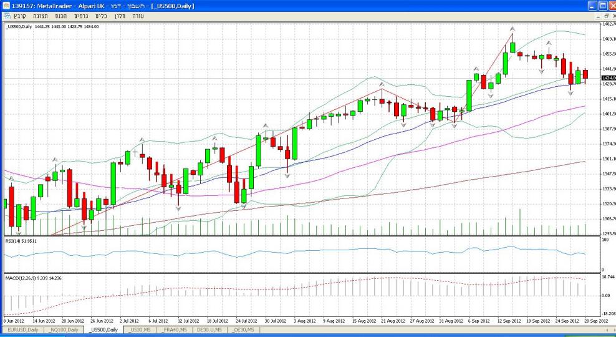This screenshot has height=337, width=616.
Task: Select the _US30,M5 chart tab
Action: tap(139, 330)
